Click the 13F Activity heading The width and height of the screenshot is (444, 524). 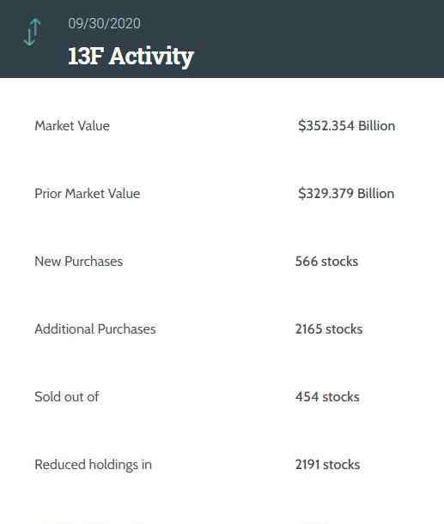click(131, 56)
